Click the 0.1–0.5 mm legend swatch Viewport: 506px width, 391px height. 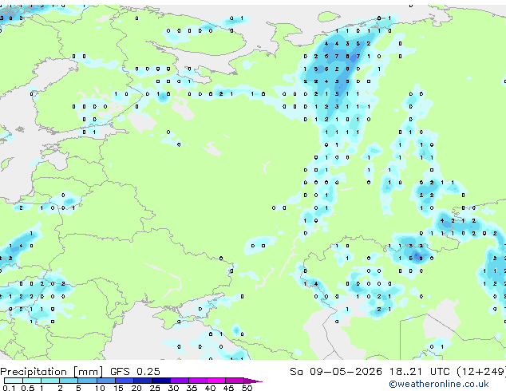pos(14,381)
